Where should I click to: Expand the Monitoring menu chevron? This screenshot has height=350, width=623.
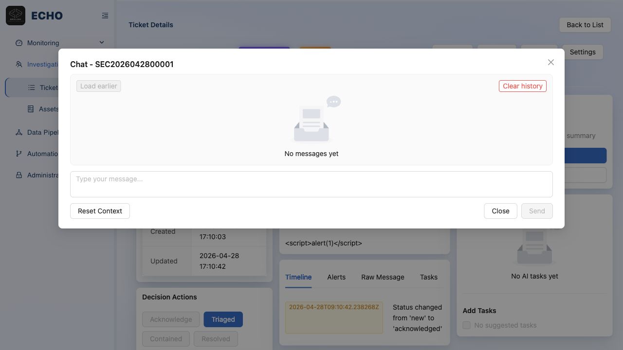[102, 43]
